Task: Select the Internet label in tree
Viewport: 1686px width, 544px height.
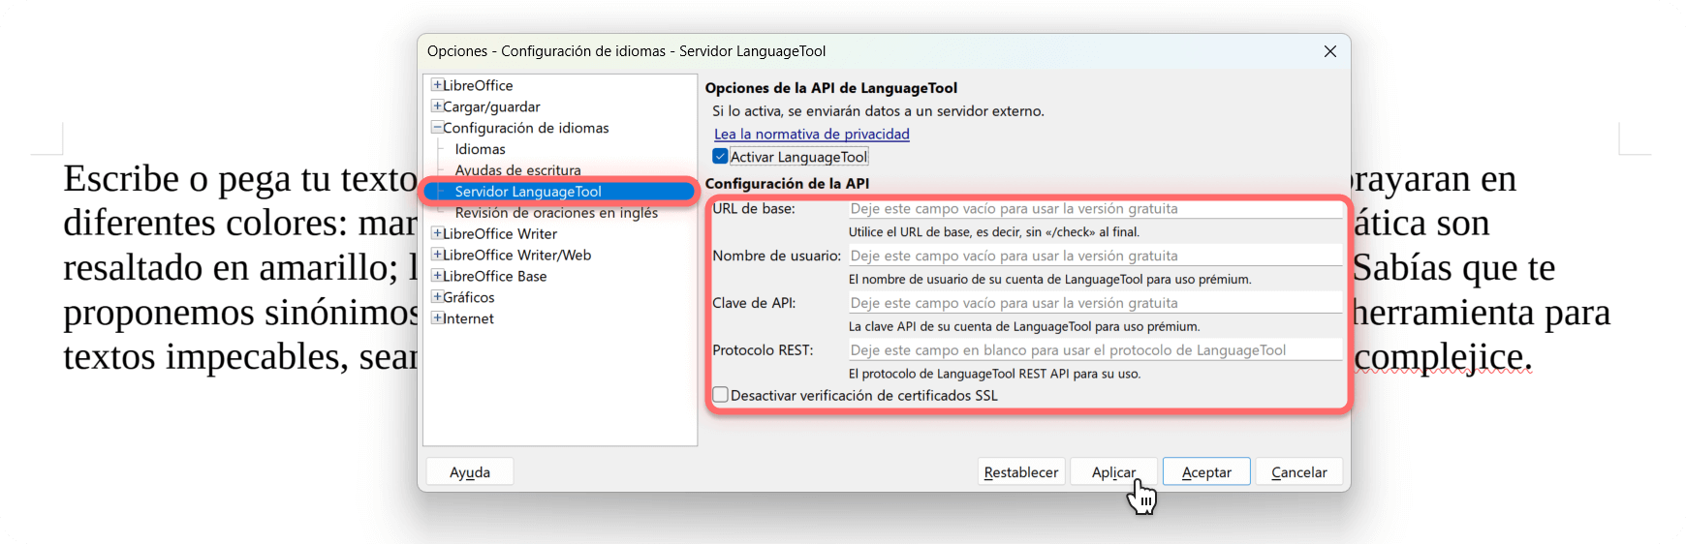Action: pyautogui.click(x=468, y=318)
